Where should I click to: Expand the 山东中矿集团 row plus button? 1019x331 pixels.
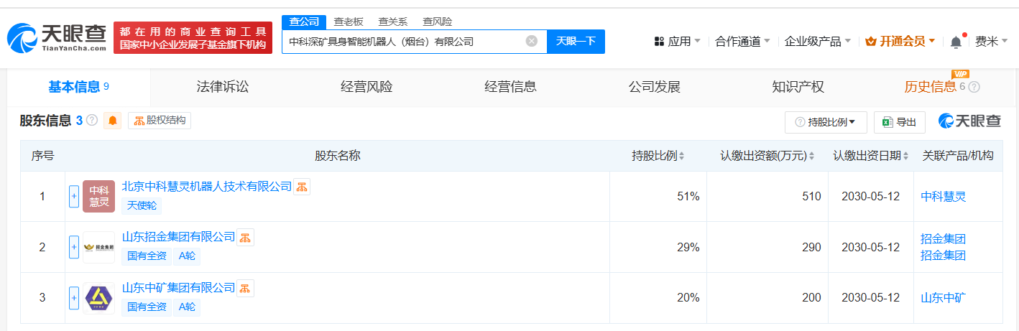click(x=74, y=298)
